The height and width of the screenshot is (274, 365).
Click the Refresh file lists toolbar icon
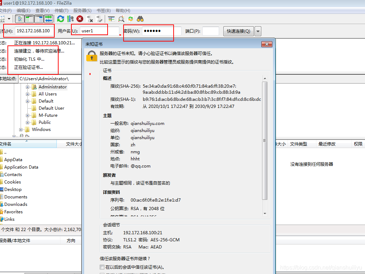[x=61, y=19]
